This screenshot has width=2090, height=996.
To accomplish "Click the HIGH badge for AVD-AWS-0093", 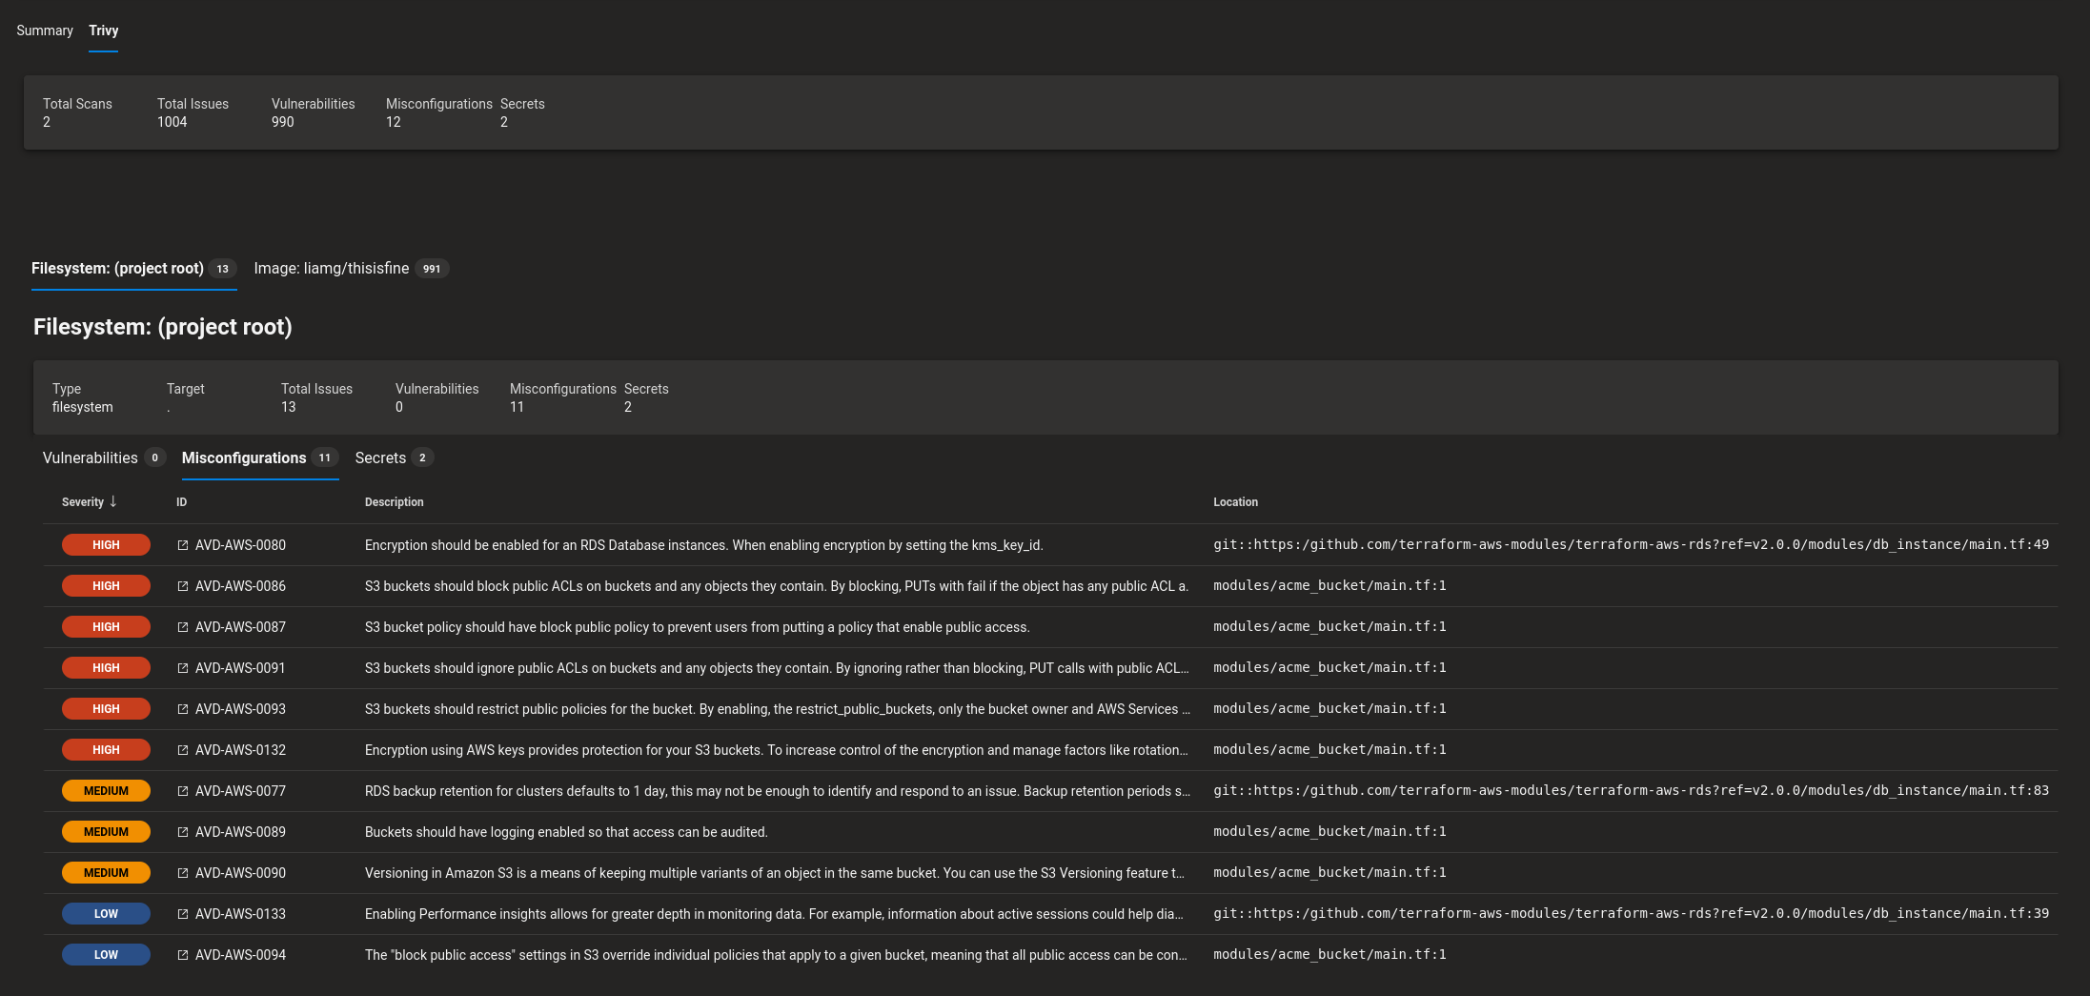I will coord(106,709).
